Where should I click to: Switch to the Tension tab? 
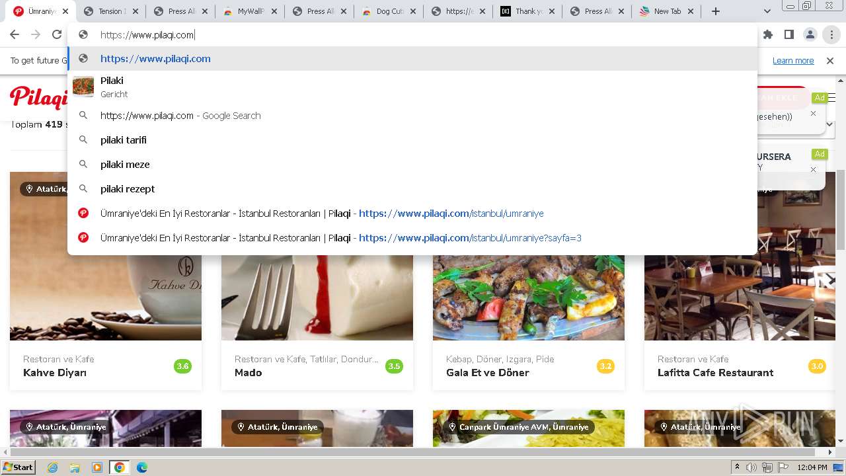(110, 11)
